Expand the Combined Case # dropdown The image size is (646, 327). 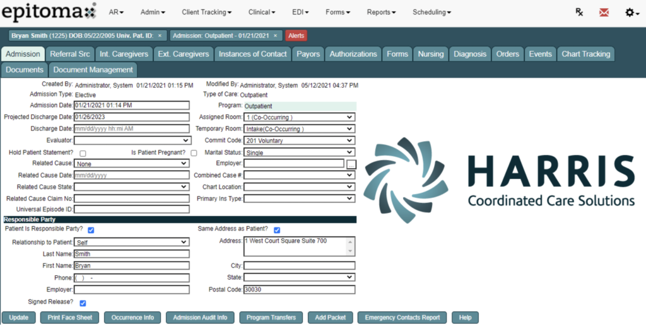tap(300, 175)
